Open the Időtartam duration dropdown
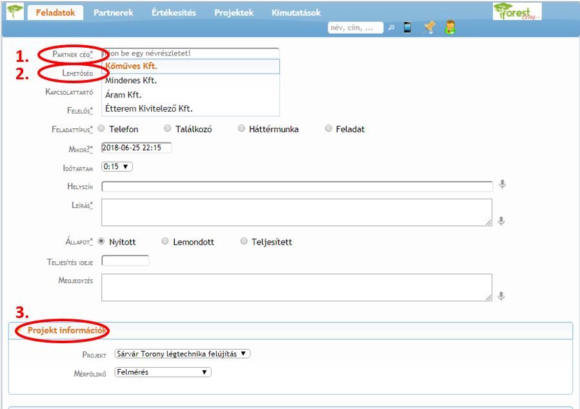The height and width of the screenshot is (409, 580). click(x=117, y=166)
